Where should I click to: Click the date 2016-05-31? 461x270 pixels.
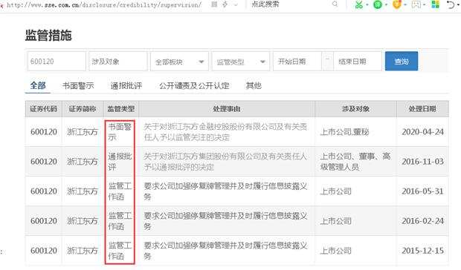[x=423, y=191]
